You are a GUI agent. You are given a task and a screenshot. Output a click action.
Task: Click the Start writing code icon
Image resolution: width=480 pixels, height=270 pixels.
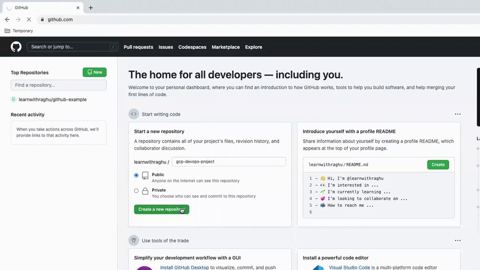pos(134,114)
